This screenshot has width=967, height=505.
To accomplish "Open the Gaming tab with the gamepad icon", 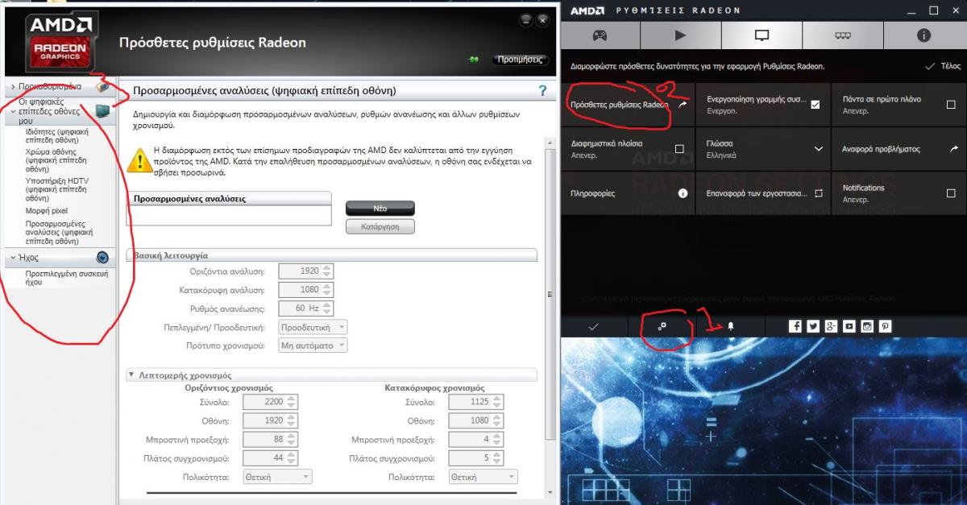I will [600, 35].
